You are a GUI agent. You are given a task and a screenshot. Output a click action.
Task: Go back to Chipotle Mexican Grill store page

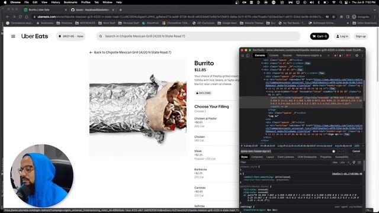130,53
